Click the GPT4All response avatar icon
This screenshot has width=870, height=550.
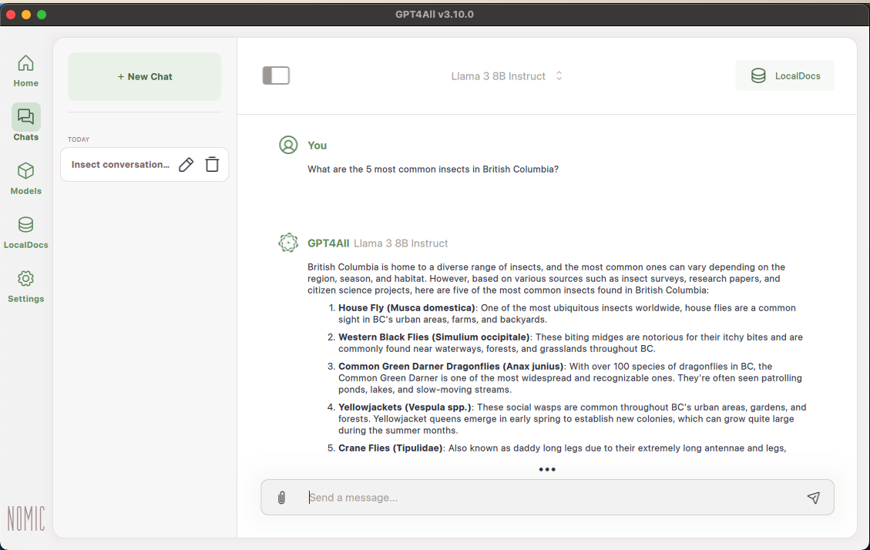point(288,243)
